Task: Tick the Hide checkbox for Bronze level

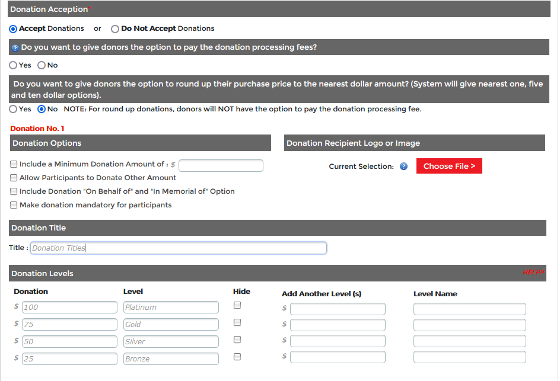Action: point(237,357)
